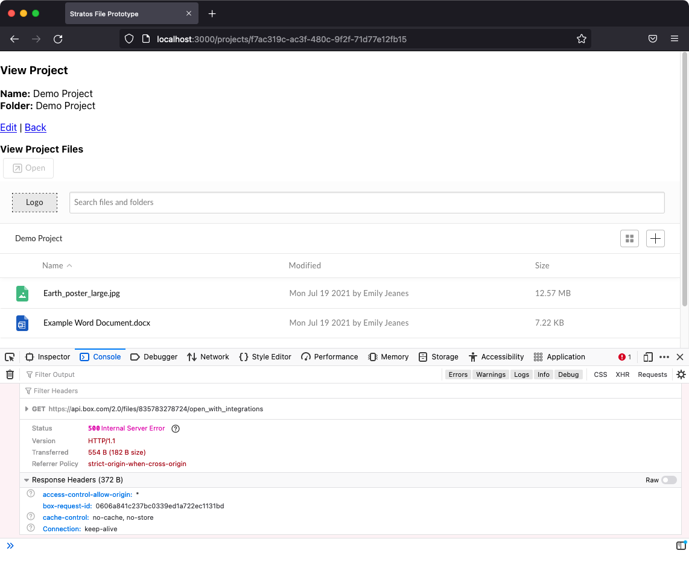Toggle the split console sidebar icon
The height and width of the screenshot is (565, 689).
click(681, 545)
